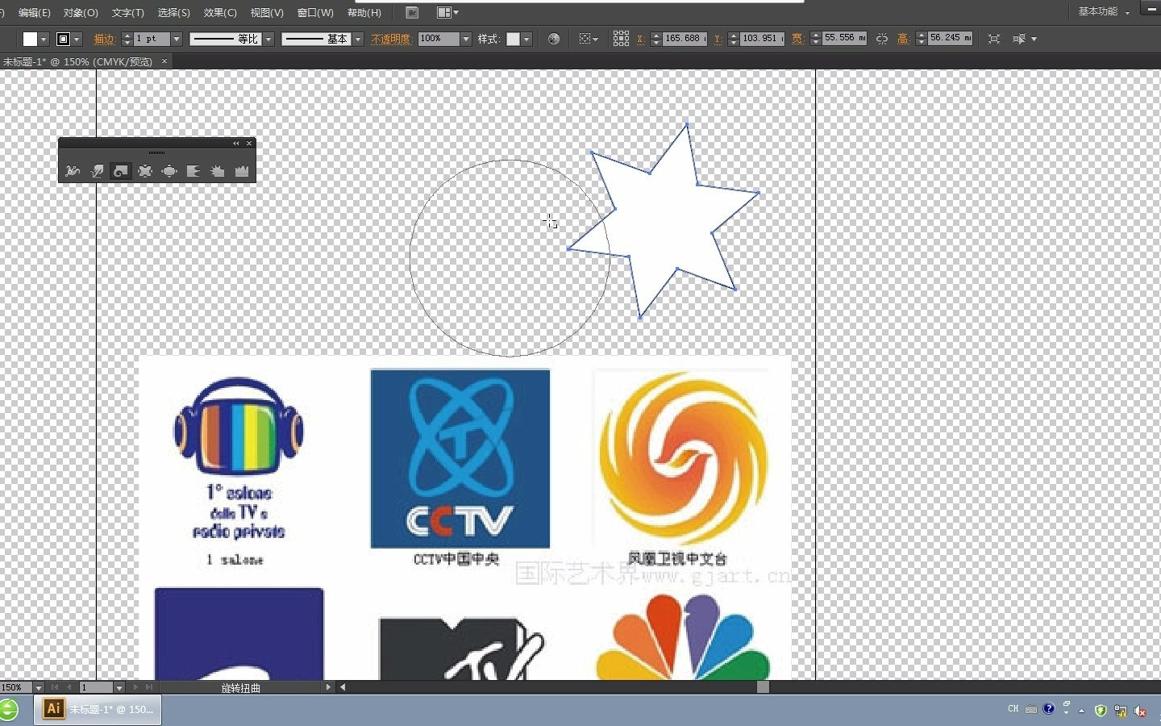Toggle constrain width and height proportions link

tap(882, 39)
